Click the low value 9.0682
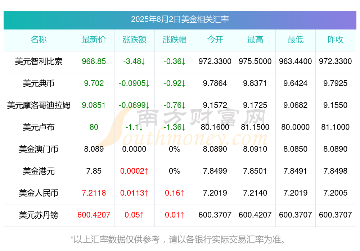Image resolution: width=360 pixels, height=251 pixels. point(296,105)
